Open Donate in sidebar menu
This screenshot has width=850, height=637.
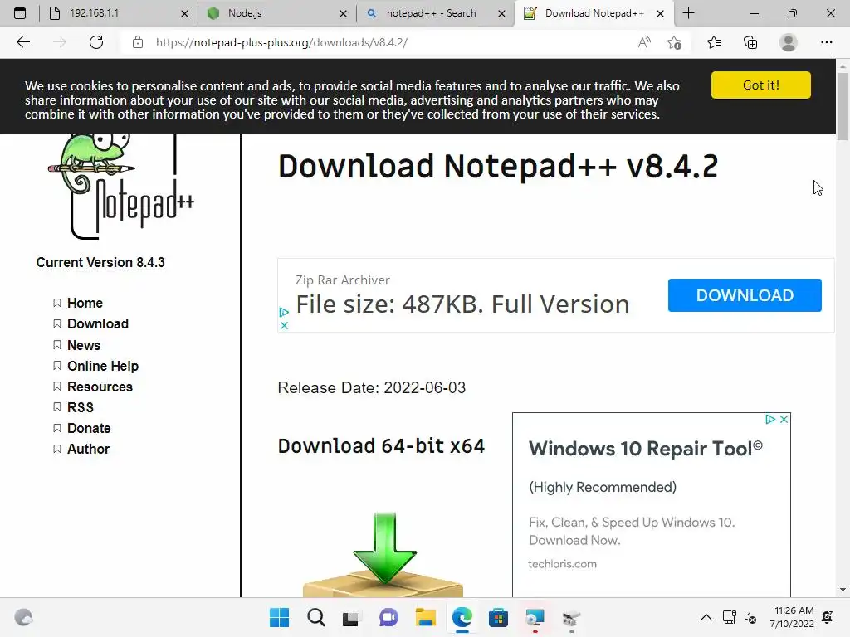[x=88, y=429]
